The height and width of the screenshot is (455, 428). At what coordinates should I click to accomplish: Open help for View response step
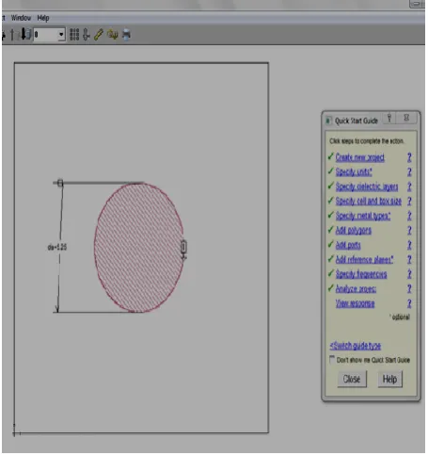coord(409,303)
